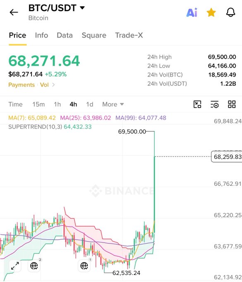Select the Time chart interval
The width and height of the screenshot is (242, 282).
pos(15,105)
